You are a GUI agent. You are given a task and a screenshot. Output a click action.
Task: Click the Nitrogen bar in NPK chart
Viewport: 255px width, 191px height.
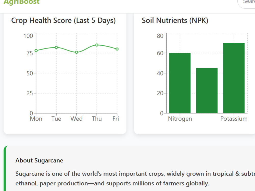pyautogui.click(x=180, y=83)
